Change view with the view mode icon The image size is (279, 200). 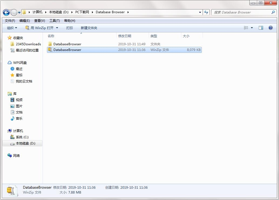coord(246,28)
